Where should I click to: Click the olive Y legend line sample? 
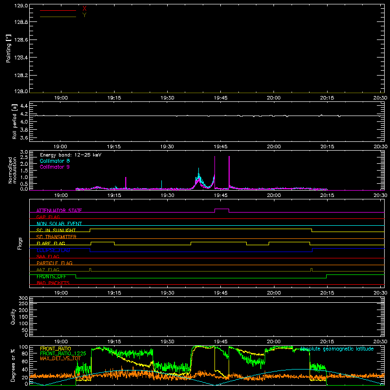coord(58,17)
